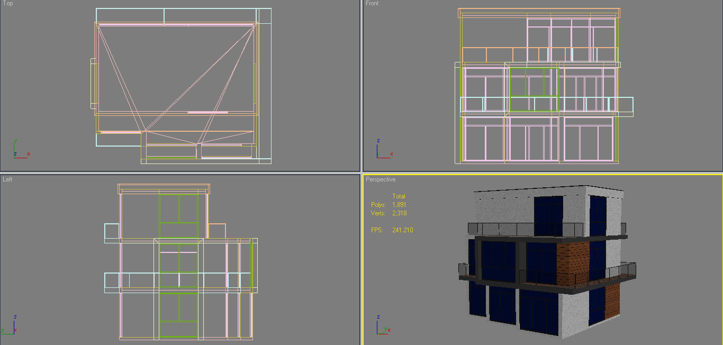The width and height of the screenshot is (723, 345).
Task: Click the axis tripod in the Perspective viewport
Action: [x=383, y=324]
